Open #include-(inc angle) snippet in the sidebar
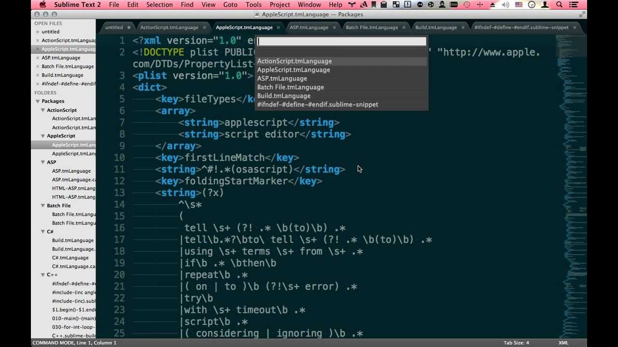618x347 pixels. 74,293
